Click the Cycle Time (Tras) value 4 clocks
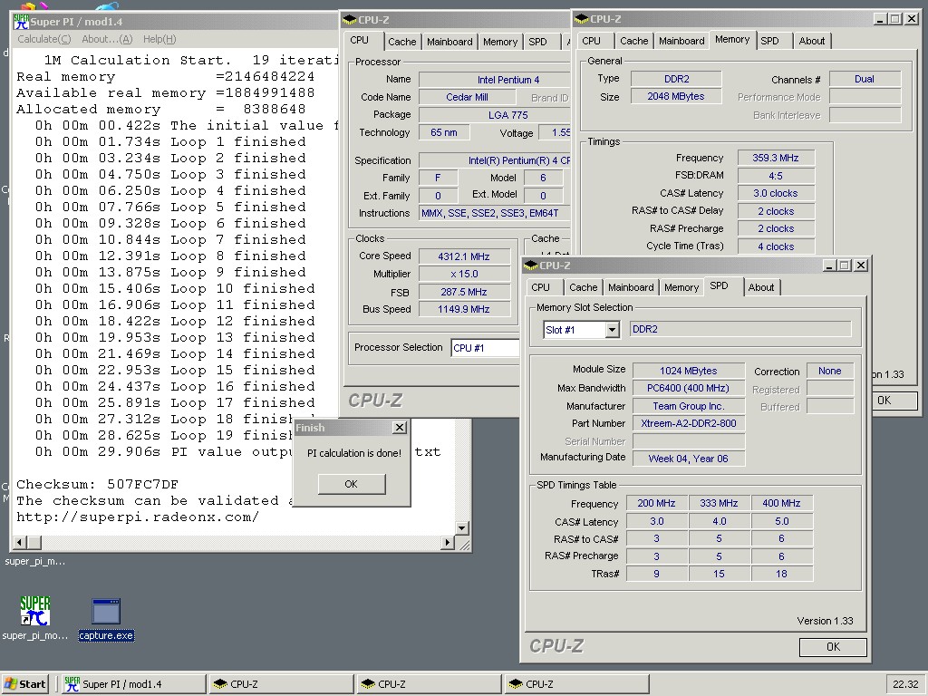 (776, 246)
